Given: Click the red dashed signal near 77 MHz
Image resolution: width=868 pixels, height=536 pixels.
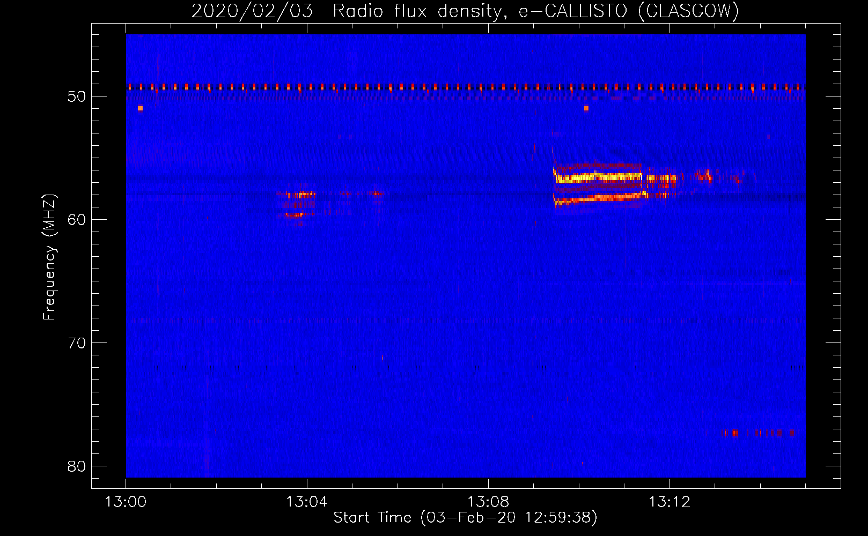Looking at the screenshot, I should click(758, 433).
